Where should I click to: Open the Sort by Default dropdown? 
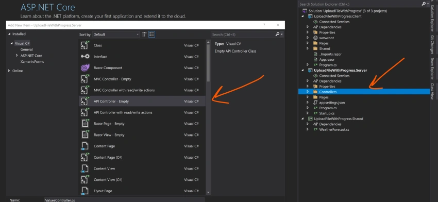click(x=116, y=35)
